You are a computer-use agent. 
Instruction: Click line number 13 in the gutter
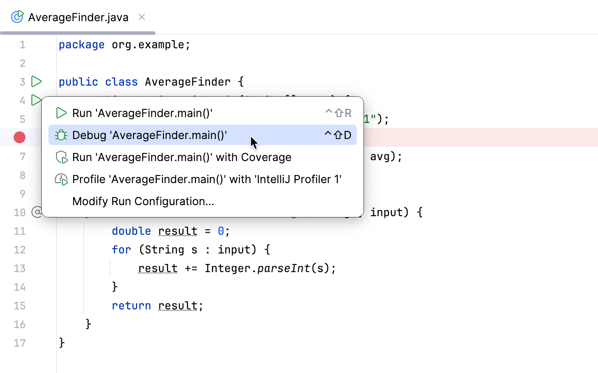pos(20,268)
